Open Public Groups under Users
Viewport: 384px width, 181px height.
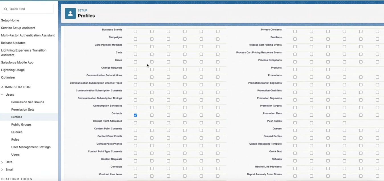click(x=21, y=125)
